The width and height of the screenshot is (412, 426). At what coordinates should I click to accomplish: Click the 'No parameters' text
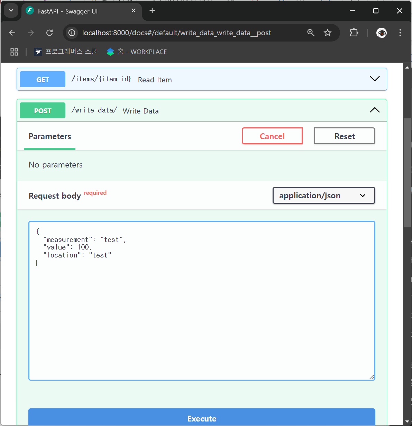coord(55,165)
